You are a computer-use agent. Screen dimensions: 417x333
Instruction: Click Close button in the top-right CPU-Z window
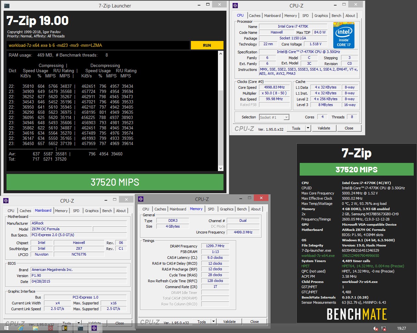point(349,128)
